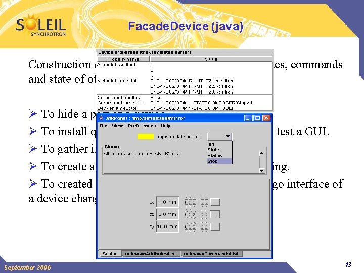Click the x row integer digit wheel
The width and height of the screenshot is (364, 273).
pyautogui.click(x=191, y=202)
